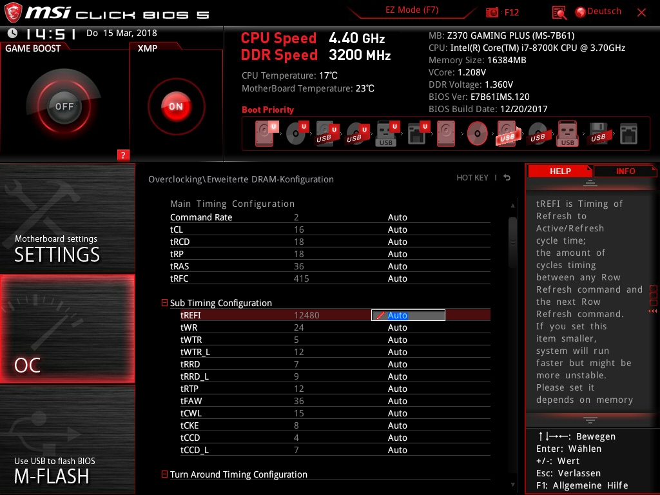Select the tRRD_L row Auto value
Viewport: 660px width, 495px height.
coord(397,376)
